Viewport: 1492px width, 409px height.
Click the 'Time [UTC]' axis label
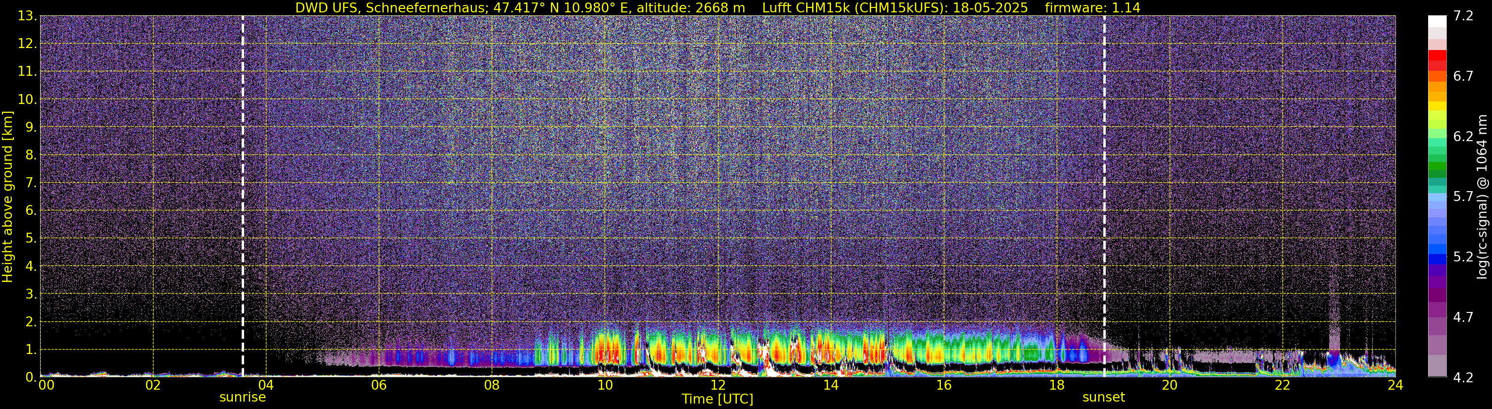[717, 399]
